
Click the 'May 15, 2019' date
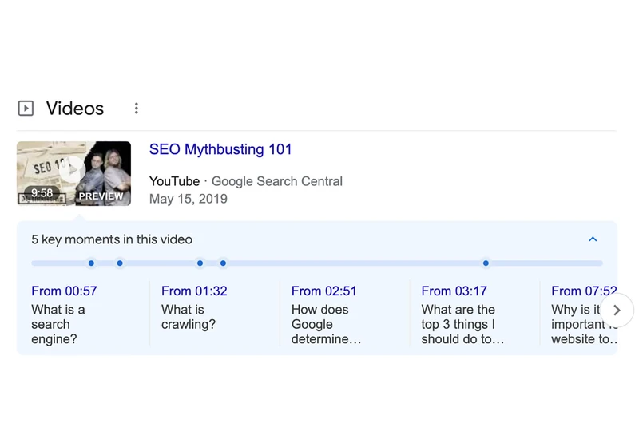click(189, 199)
